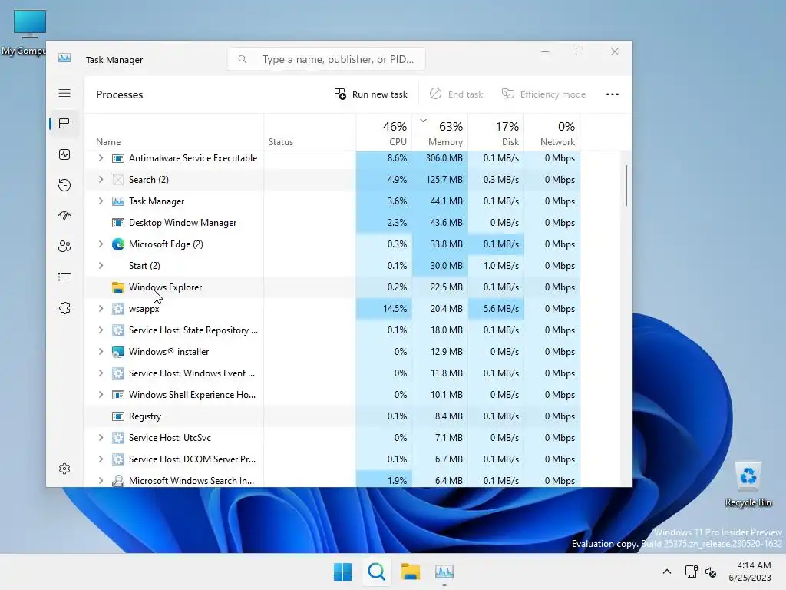This screenshot has width=786, height=590.
Task: Sort by the Network column header
Action: (553, 132)
